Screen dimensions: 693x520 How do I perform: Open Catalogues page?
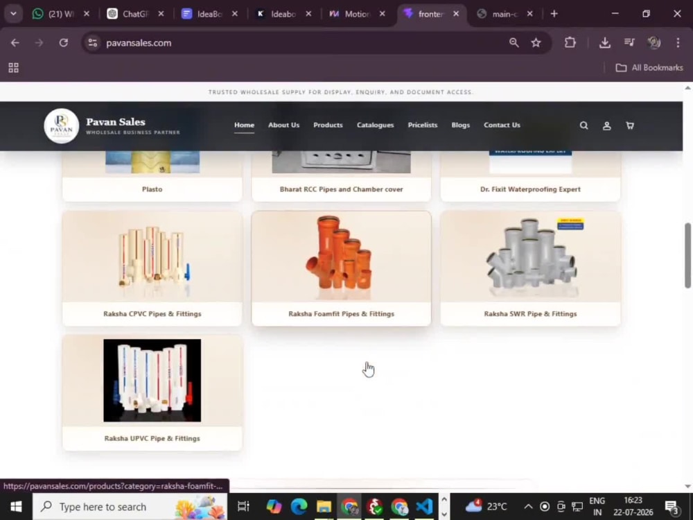click(375, 125)
